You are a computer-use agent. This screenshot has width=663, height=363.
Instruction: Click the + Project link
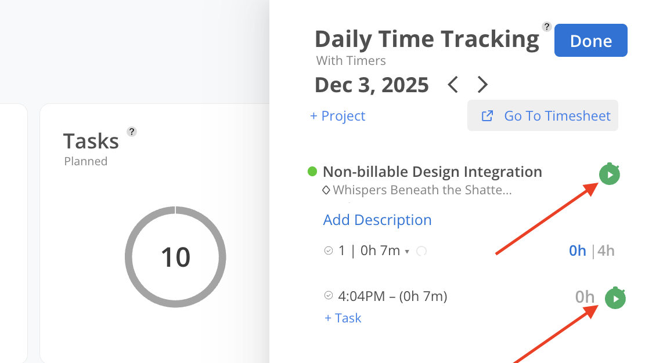[337, 116]
